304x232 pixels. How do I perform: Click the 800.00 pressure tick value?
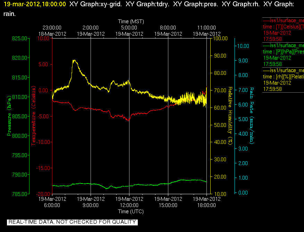tap(19, 136)
